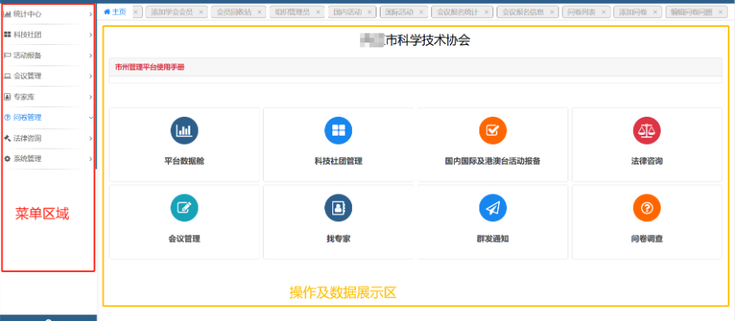Close the 国内活动 tab
This screenshot has width=735, height=321.
tap(369, 12)
